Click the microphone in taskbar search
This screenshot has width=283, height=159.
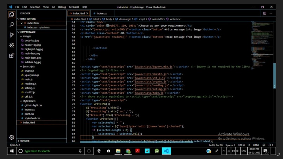click(x=80, y=151)
